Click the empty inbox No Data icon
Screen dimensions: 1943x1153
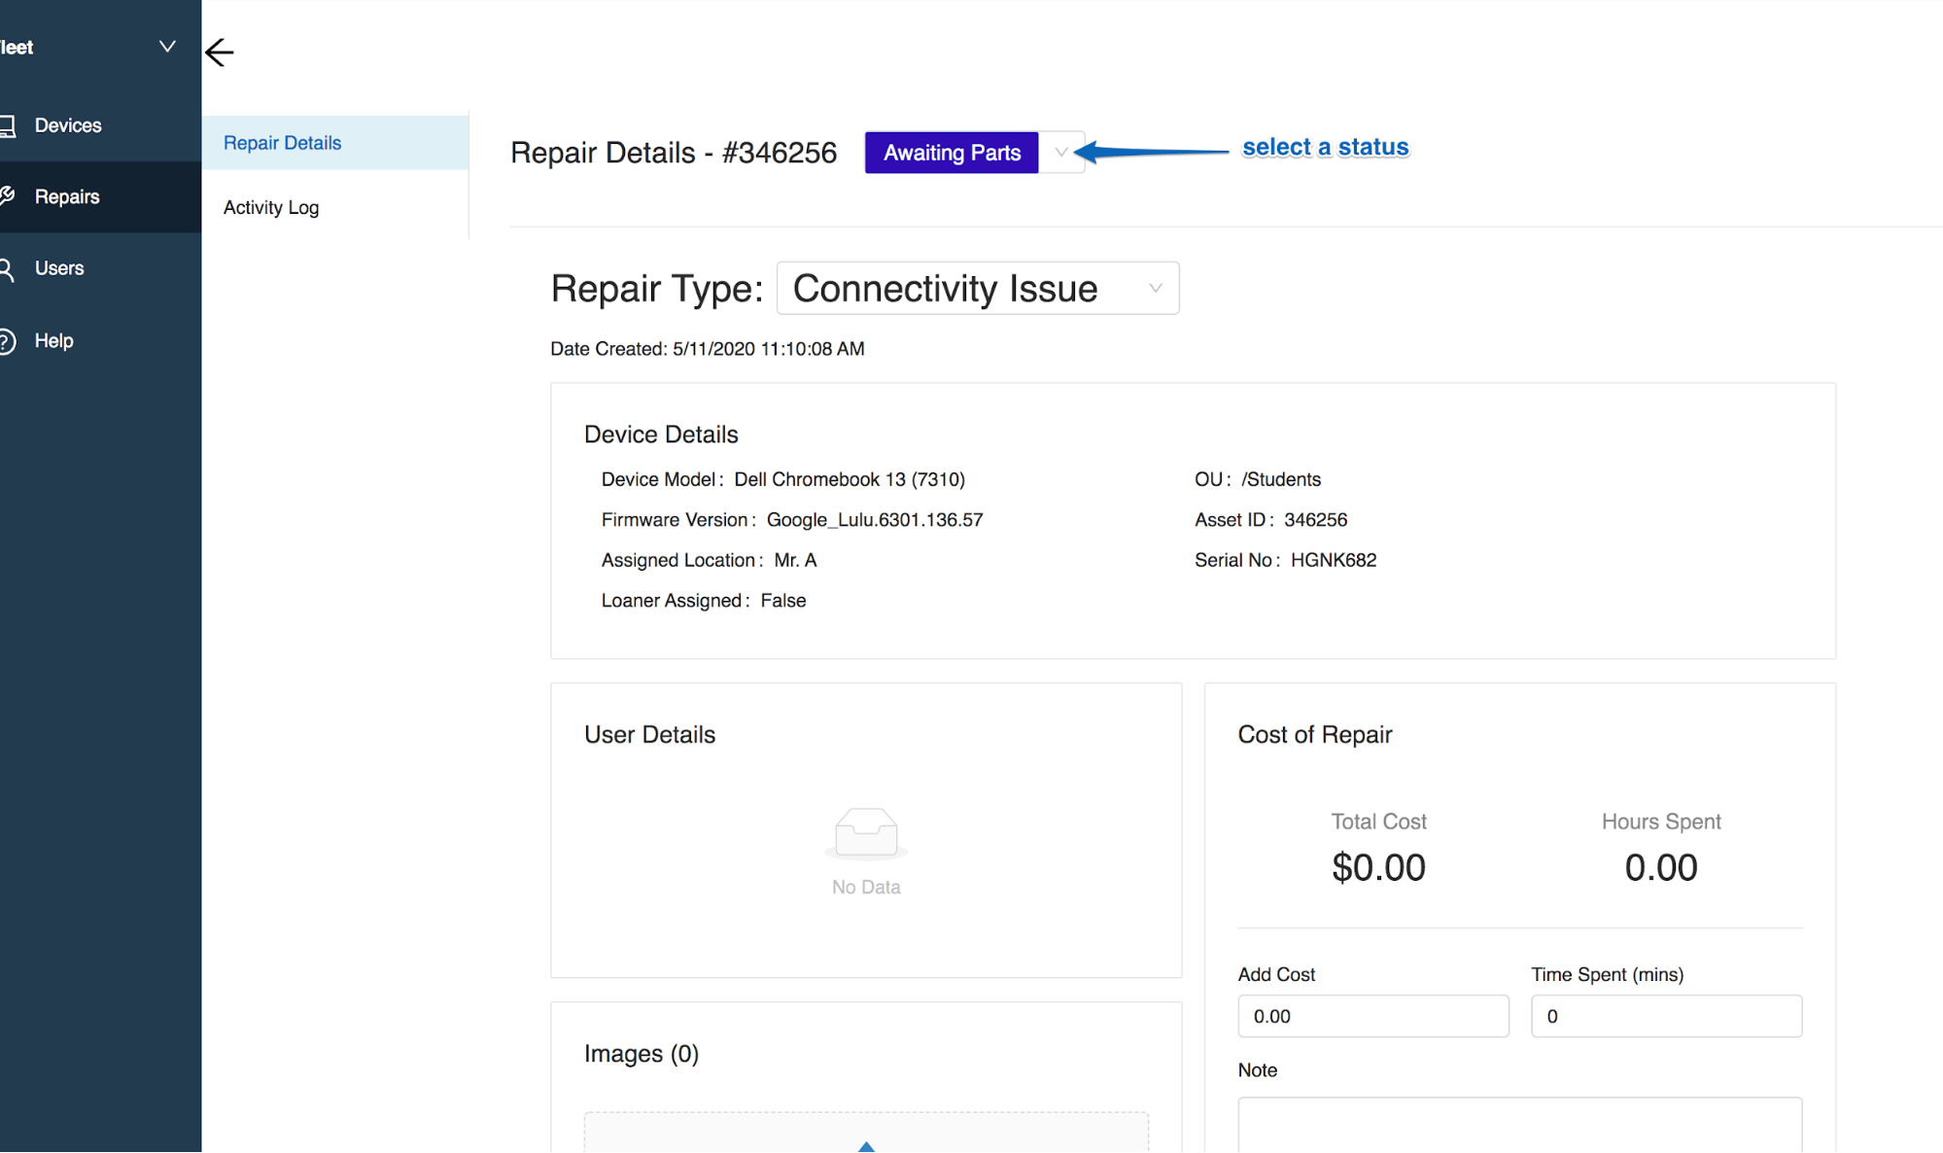(x=866, y=833)
